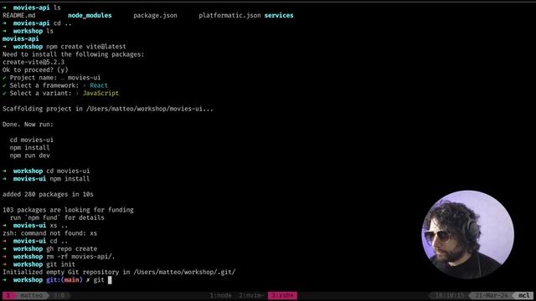Click '103 packages are looking for funding'

pos(68,210)
